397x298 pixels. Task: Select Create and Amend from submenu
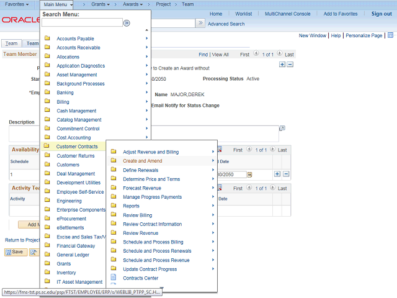click(142, 161)
